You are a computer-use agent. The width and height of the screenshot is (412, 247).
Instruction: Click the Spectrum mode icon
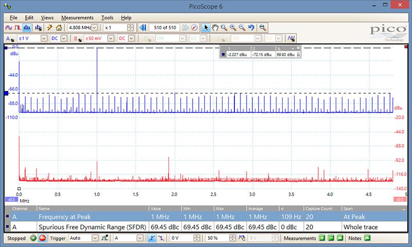(28, 27)
